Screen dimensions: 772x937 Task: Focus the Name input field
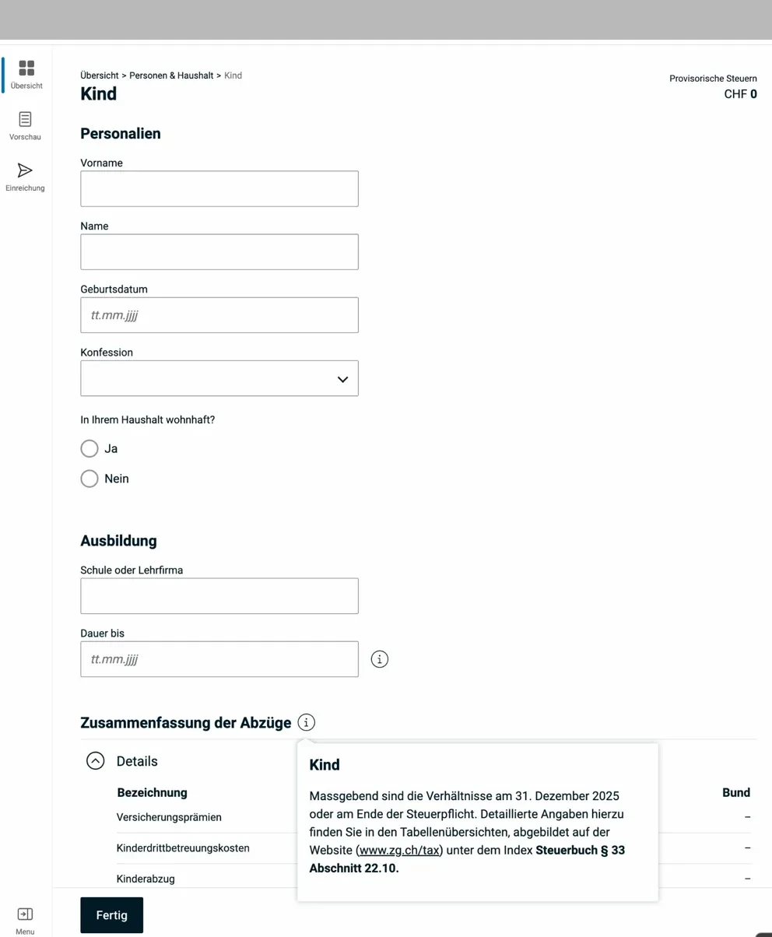pyautogui.click(x=219, y=252)
